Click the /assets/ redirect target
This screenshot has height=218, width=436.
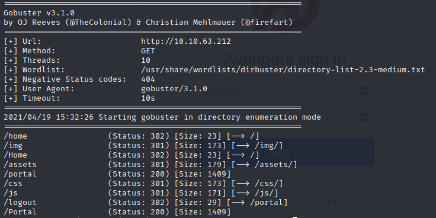pyautogui.click(x=276, y=165)
